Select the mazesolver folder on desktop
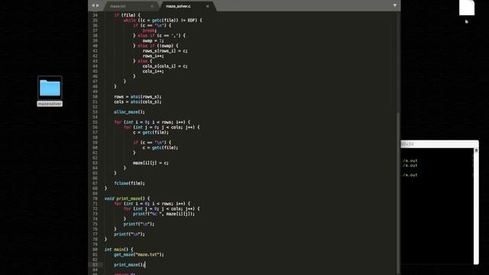This screenshot has width=489, height=275. point(50,91)
